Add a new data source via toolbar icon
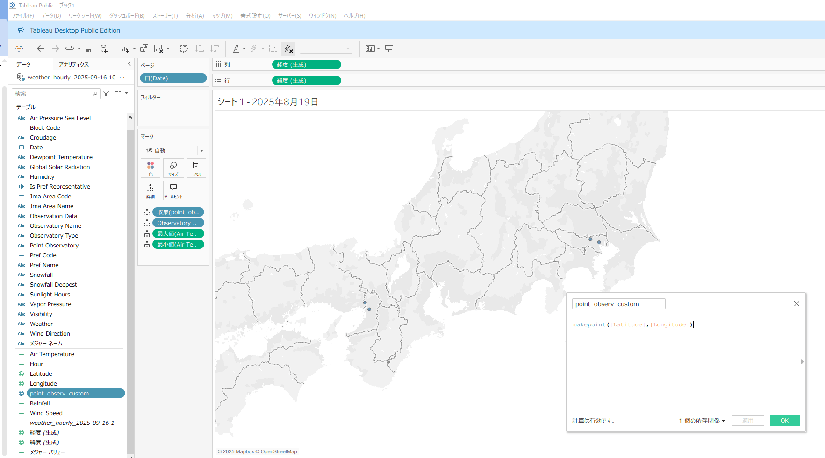 tap(104, 49)
